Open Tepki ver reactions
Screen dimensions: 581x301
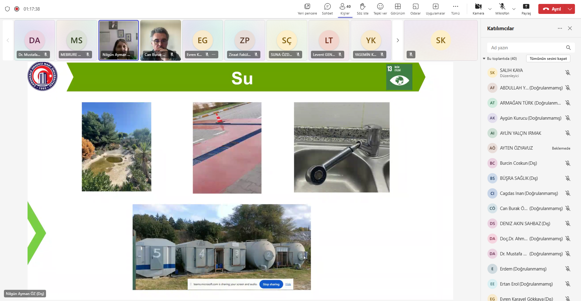[380, 9]
